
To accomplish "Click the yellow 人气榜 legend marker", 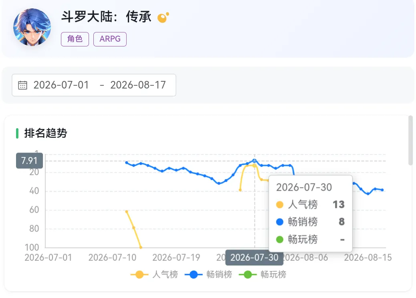I will (139, 274).
